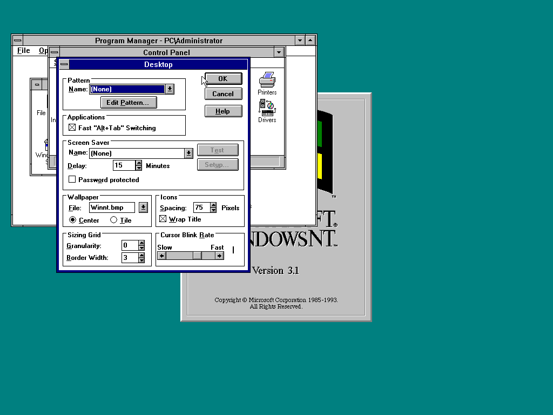Click the Pattern Name (None) combo field
This screenshot has height=415, width=553.
127,89
